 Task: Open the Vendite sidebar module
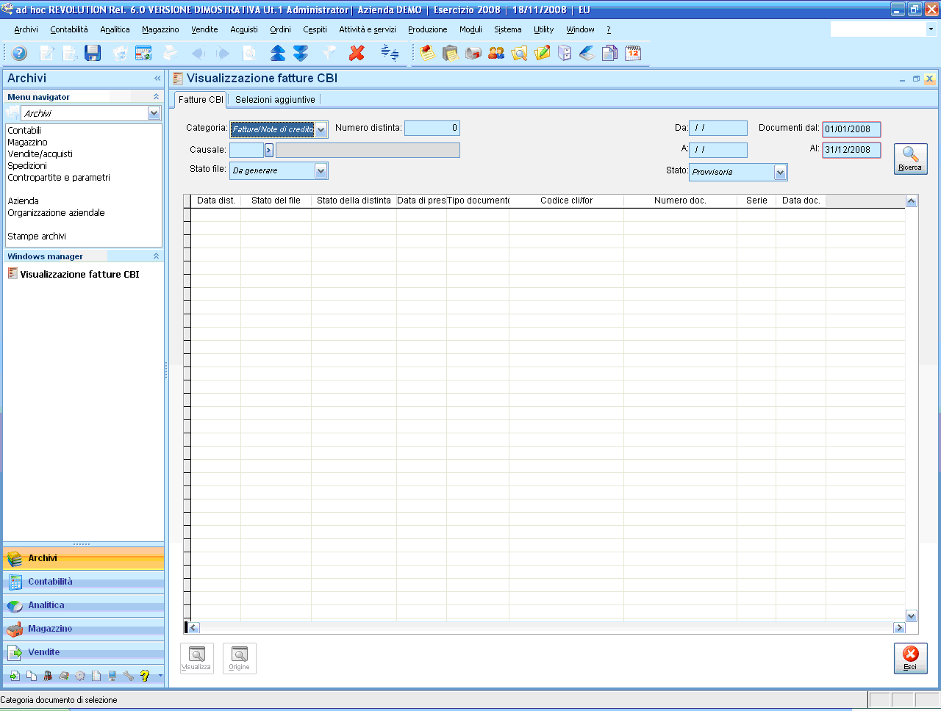[84, 652]
